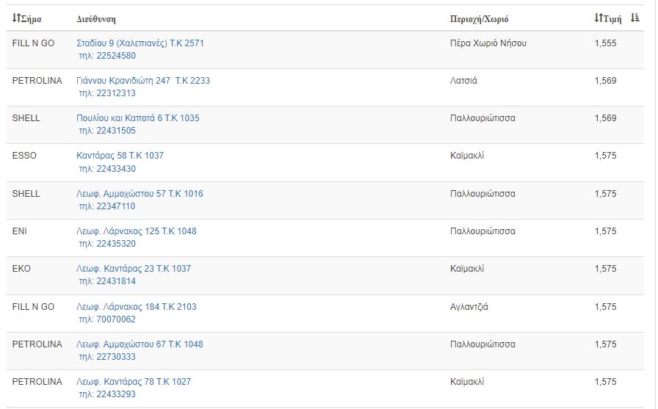
Task: Open Λεωφ. Καντάρας 78 address link
Action: tap(134, 382)
